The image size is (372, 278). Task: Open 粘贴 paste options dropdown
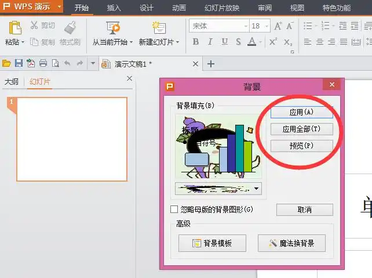pyautogui.click(x=23, y=42)
